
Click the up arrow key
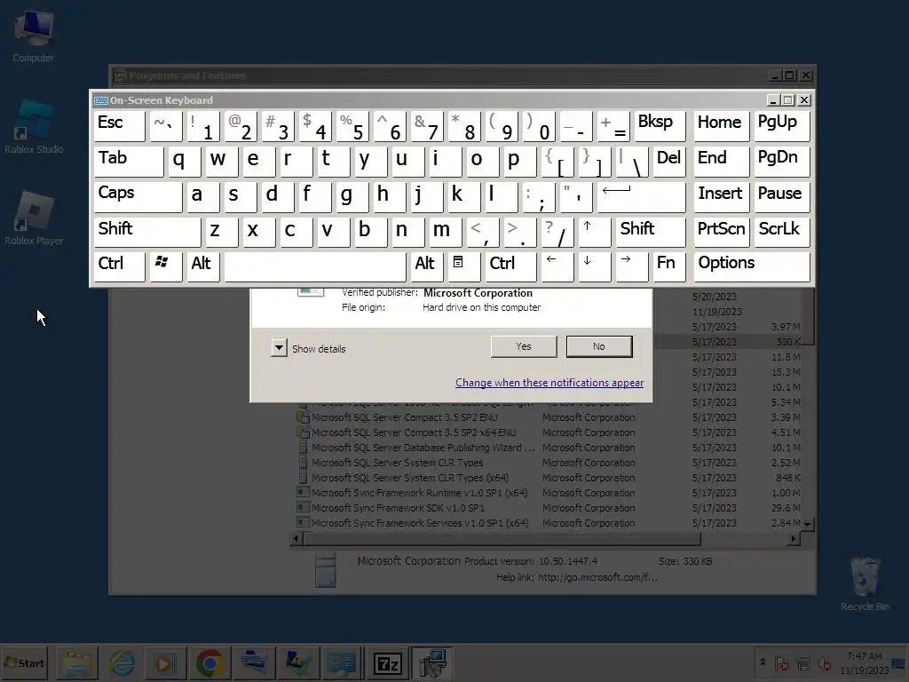pos(594,233)
